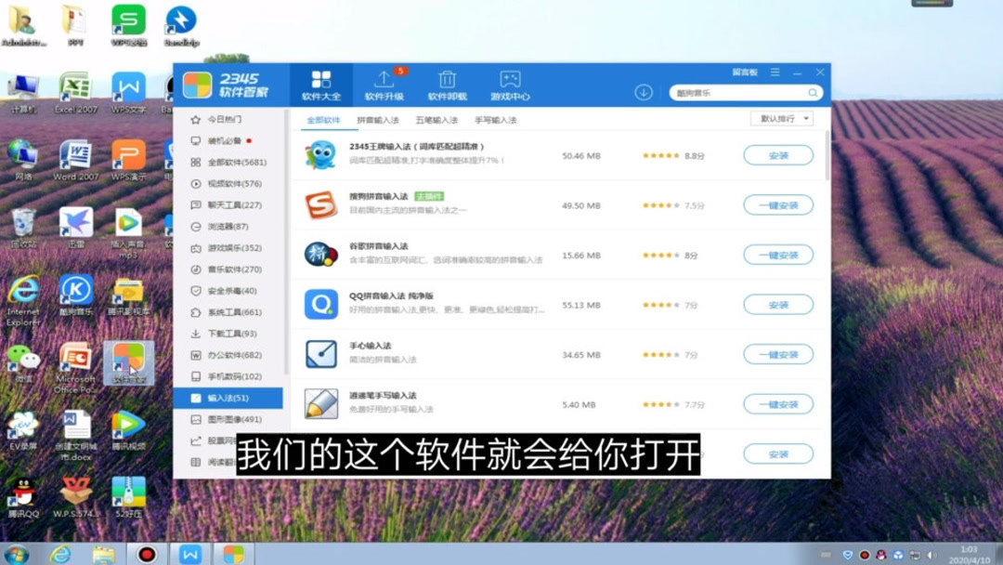Click the 2345王牌输入法 mascot icon
This screenshot has width=1003, height=565.
[x=320, y=155]
